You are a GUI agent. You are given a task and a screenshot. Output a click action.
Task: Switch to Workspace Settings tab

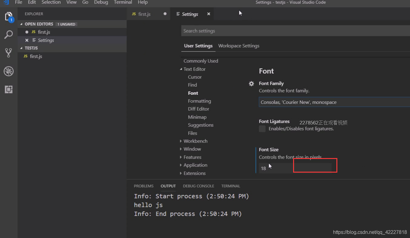tap(239, 46)
